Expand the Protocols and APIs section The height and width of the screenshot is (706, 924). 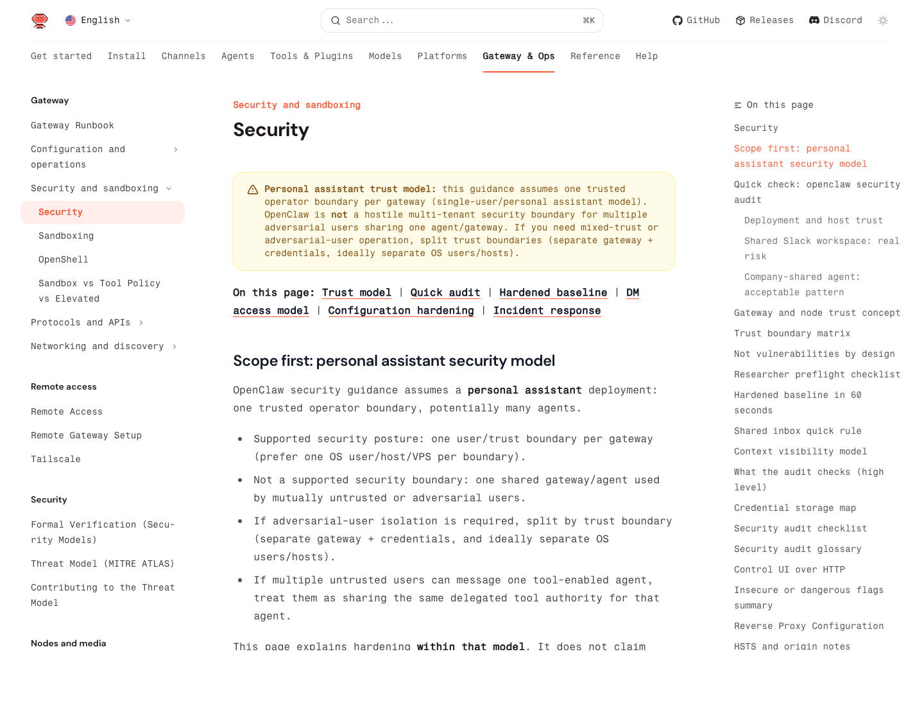tap(142, 322)
